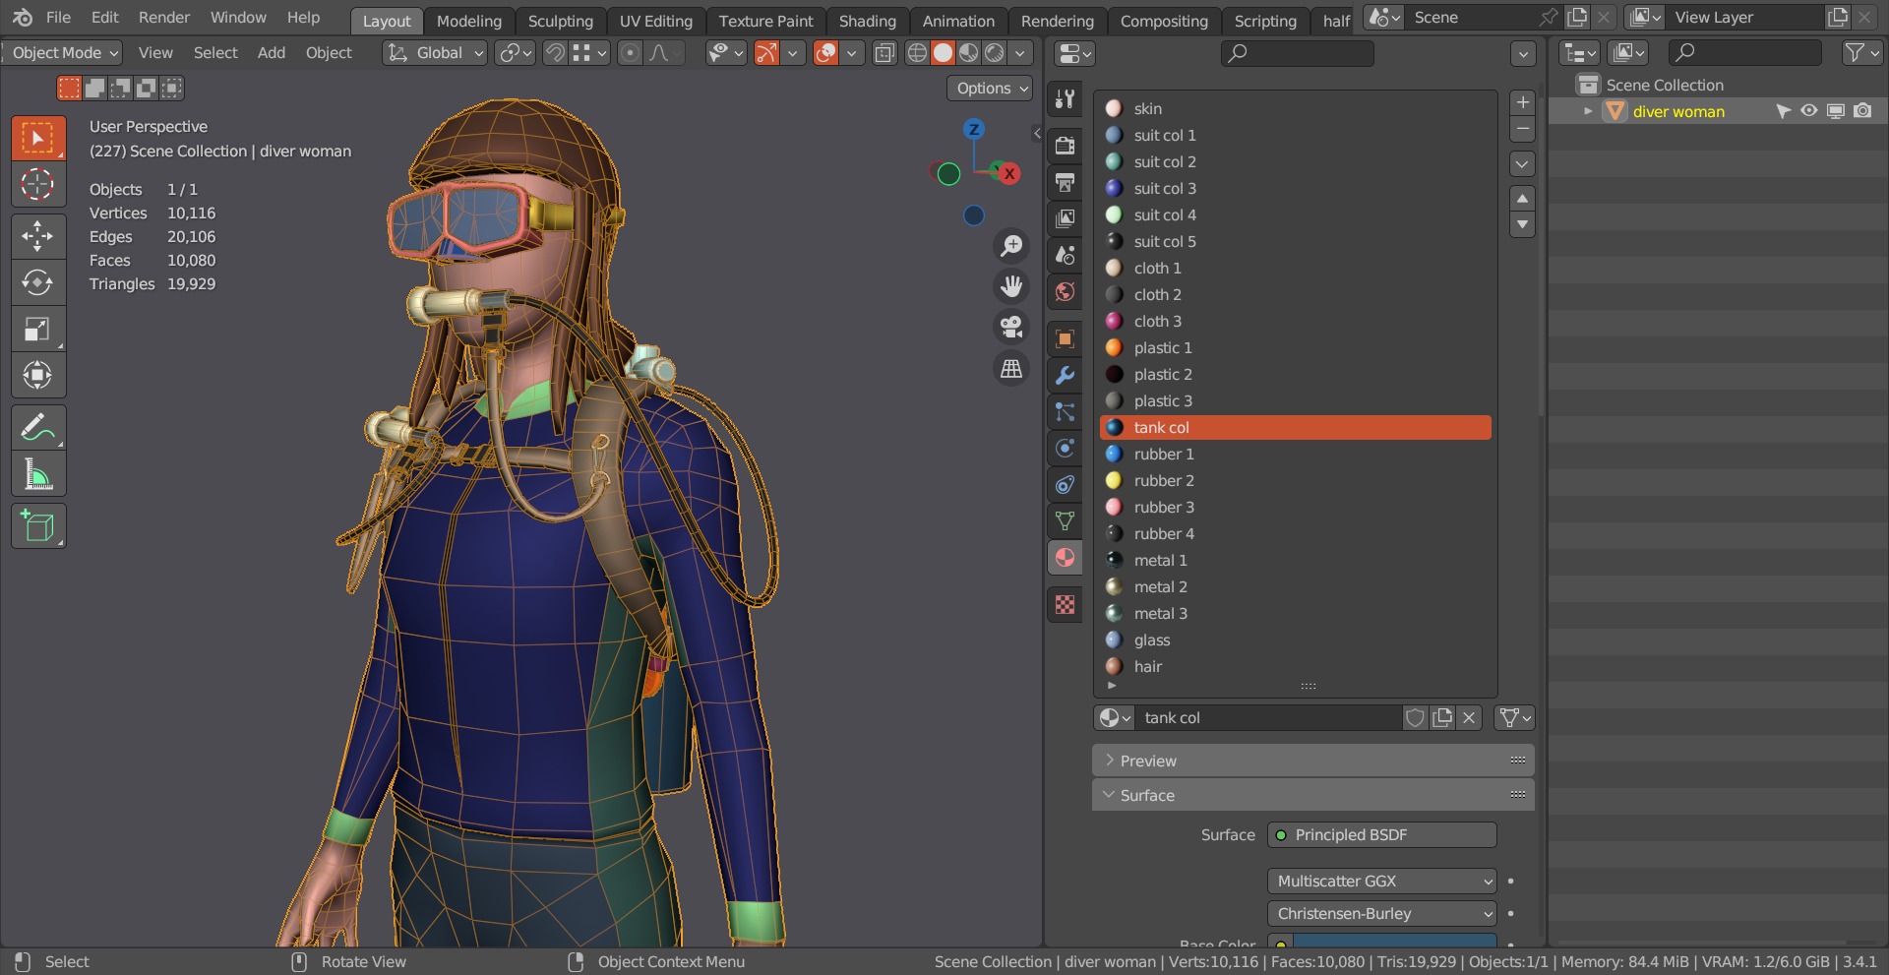Open the Object Mode dropdown
The height and width of the screenshot is (975, 1889).
[x=63, y=53]
